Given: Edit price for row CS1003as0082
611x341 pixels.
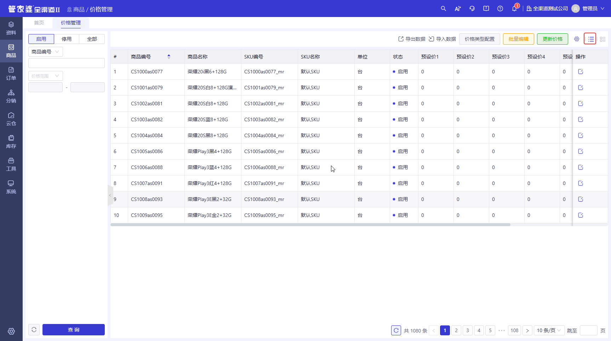Looking at the screenshot, I should point(581,119).
